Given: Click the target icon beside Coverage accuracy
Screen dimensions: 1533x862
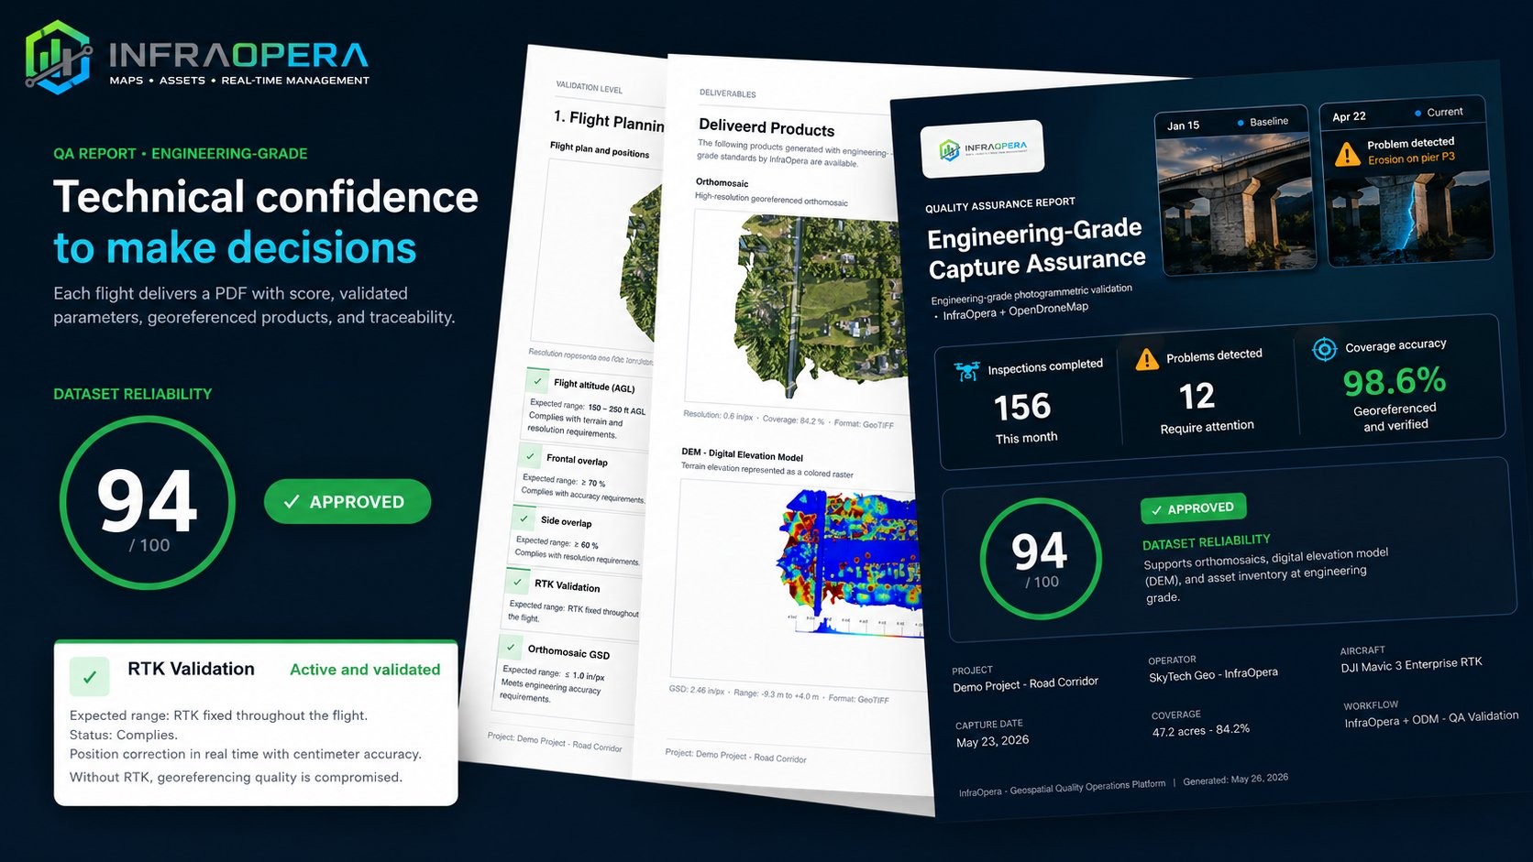Looking at the screenshot, I should [1324, 349].
